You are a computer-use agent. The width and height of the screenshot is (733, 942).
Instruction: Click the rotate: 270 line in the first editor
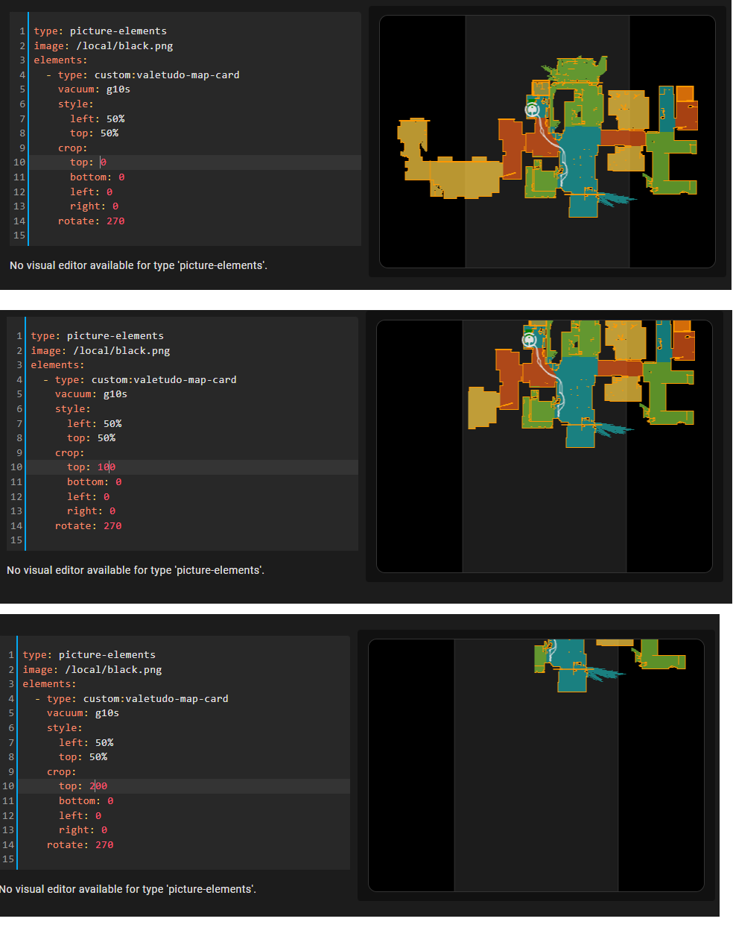point(91,221)
